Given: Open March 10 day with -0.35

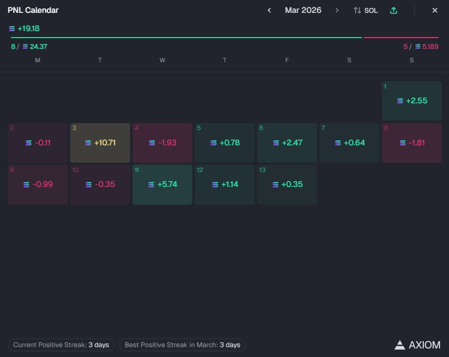Looking at the screenshot, I should [100, 184].
